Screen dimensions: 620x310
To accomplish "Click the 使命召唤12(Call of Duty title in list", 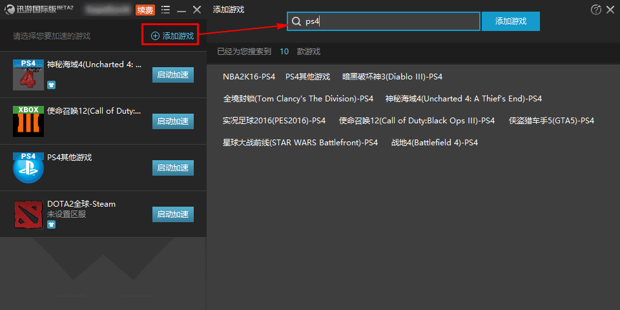I will pyautogui.click(x=94, y=110).
